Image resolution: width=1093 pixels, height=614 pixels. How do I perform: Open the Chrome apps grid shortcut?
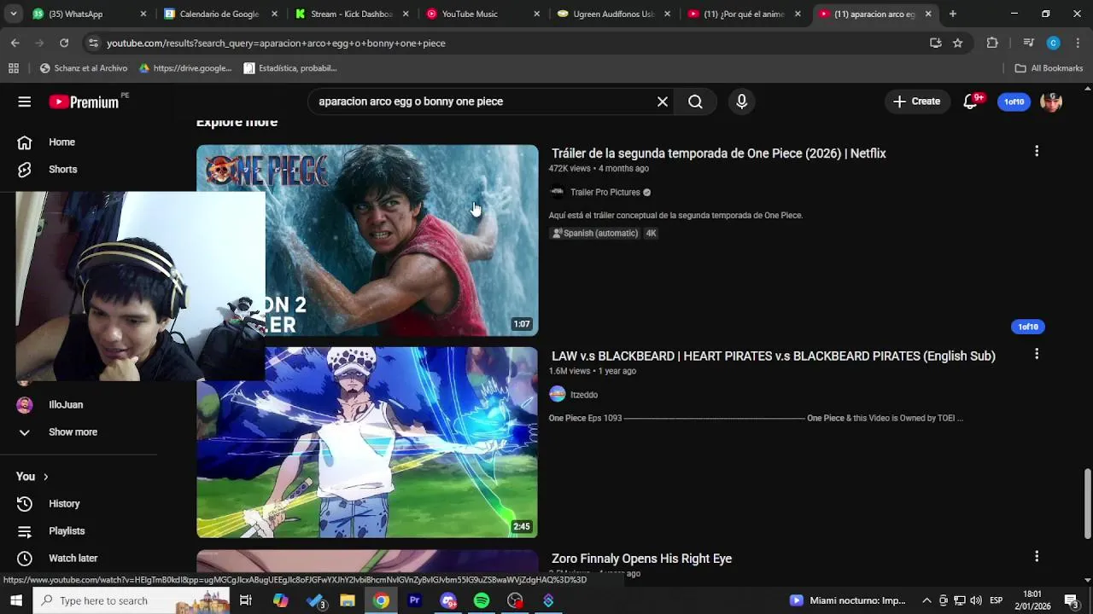coord(13,68)
